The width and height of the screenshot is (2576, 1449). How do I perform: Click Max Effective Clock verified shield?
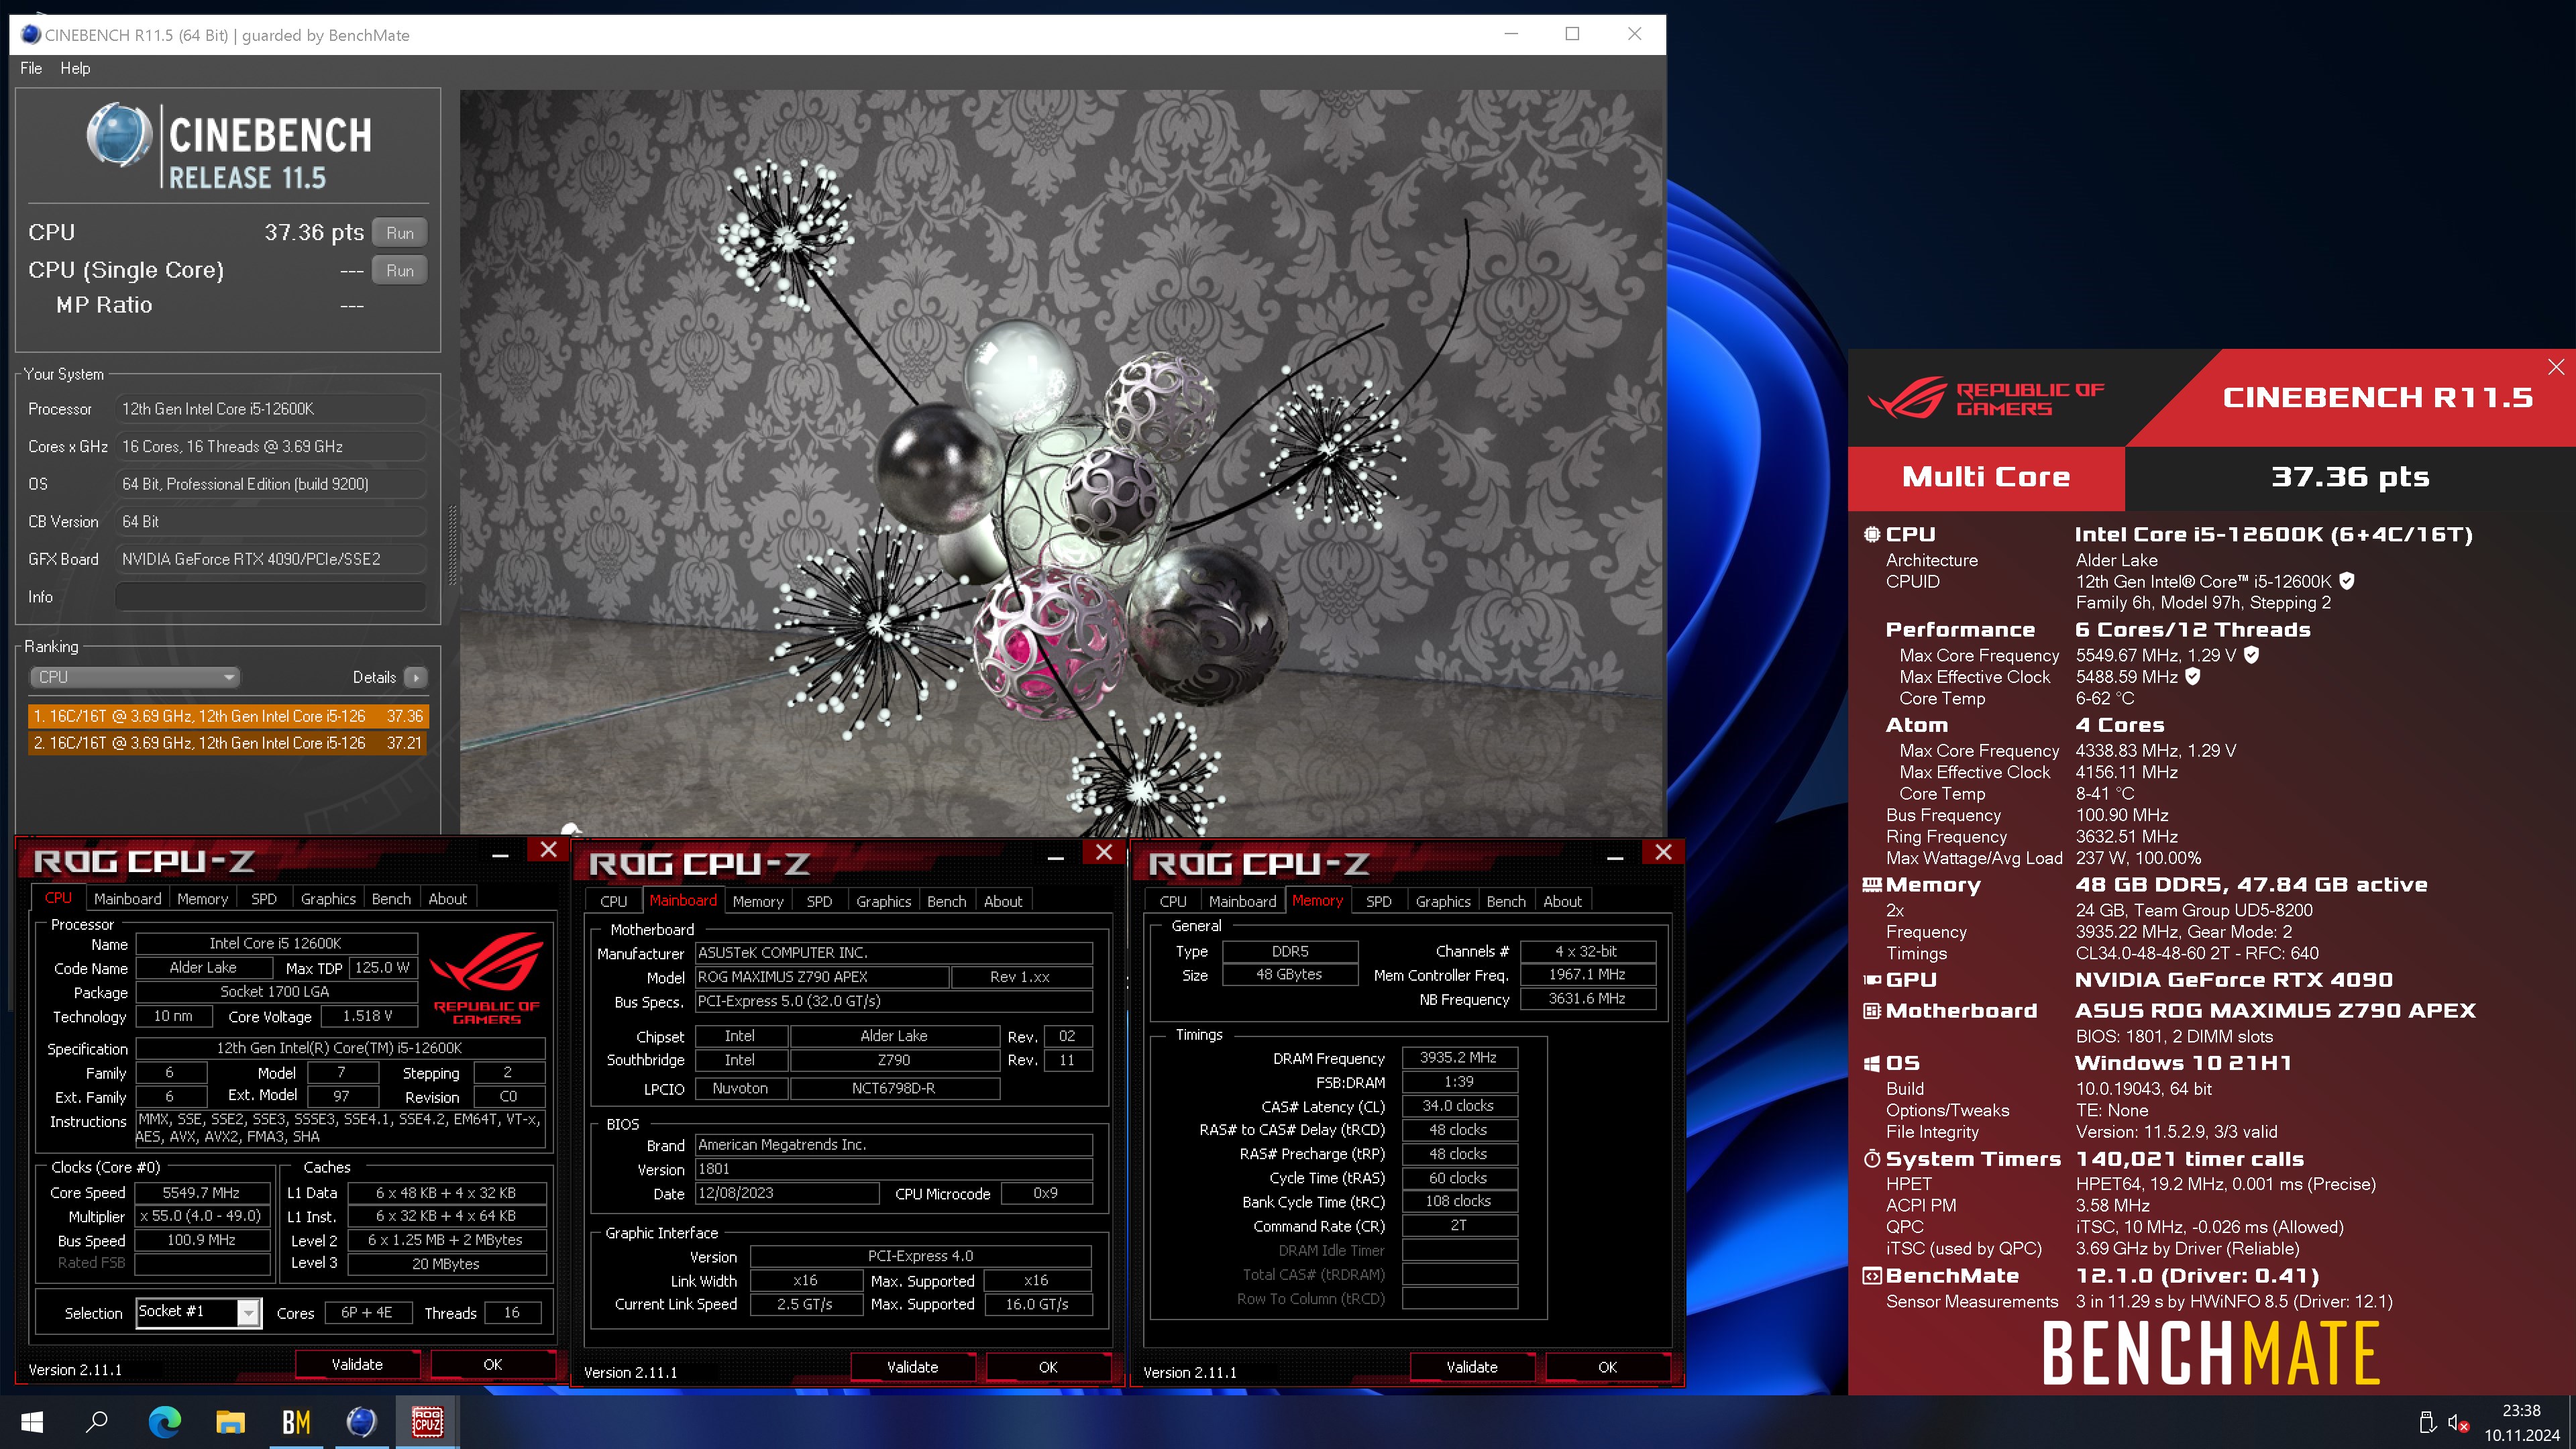tap(2193, 677)
